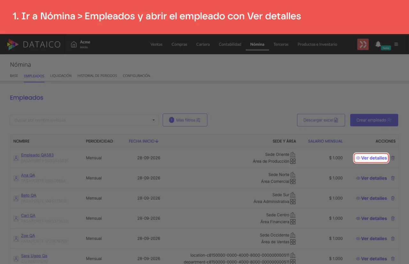Open the search-by-name dropdown arrow
409x264 pixels.
pyautogui.click(x=153, y=120)
